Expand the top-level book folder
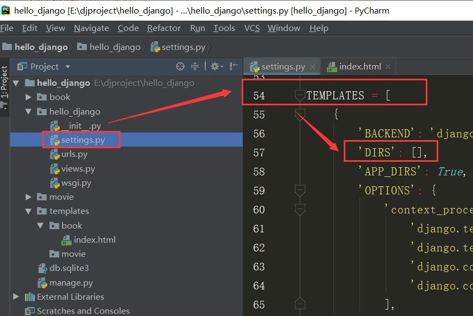Image resolution: width=473 pixels, height=316 pixels. [28, 97]
